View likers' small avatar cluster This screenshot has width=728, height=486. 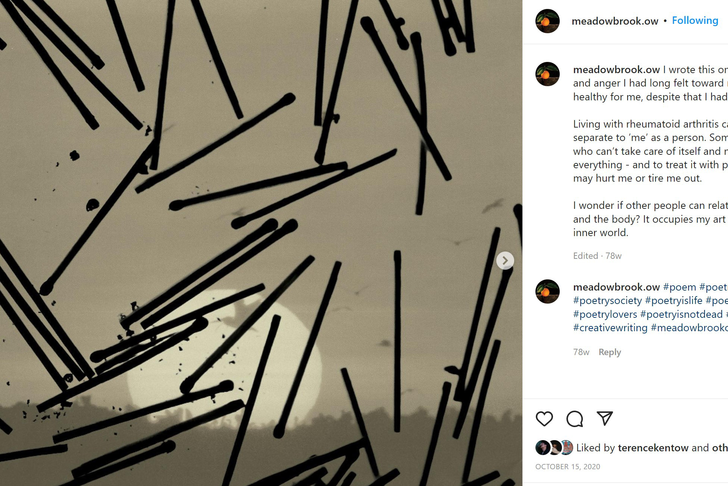click(554, 448)
